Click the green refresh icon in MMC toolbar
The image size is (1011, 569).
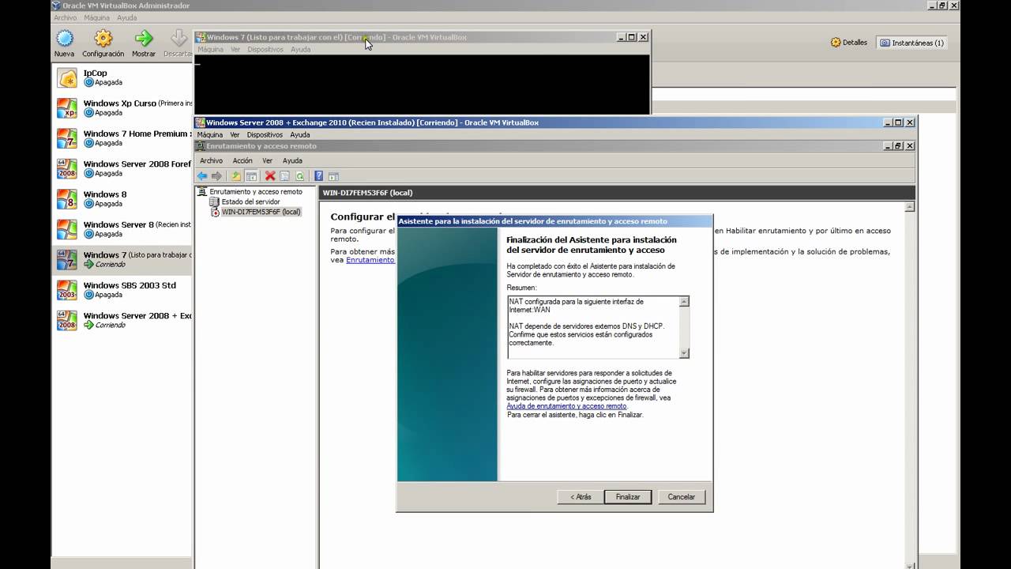[x=300, y=176]
